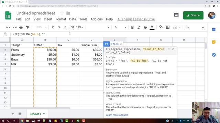Close the IF function help popup
The height and width of the screenshot is (123, 220).
click(173, 49)
